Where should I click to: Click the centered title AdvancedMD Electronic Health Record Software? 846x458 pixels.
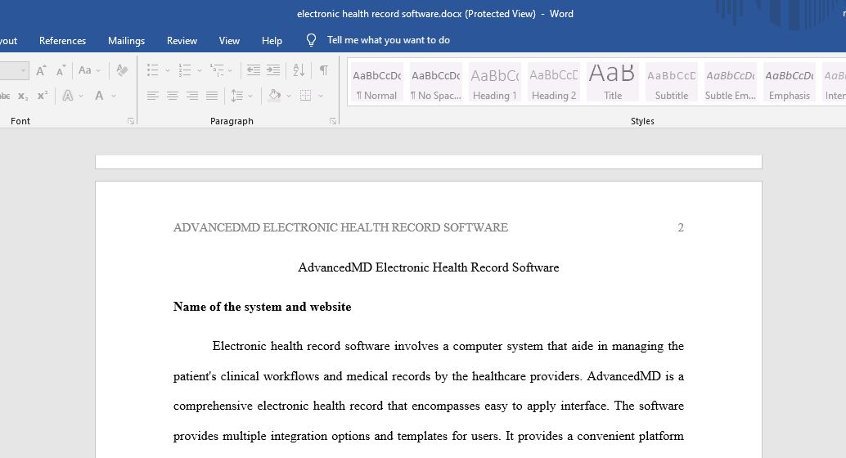[429, 267]
